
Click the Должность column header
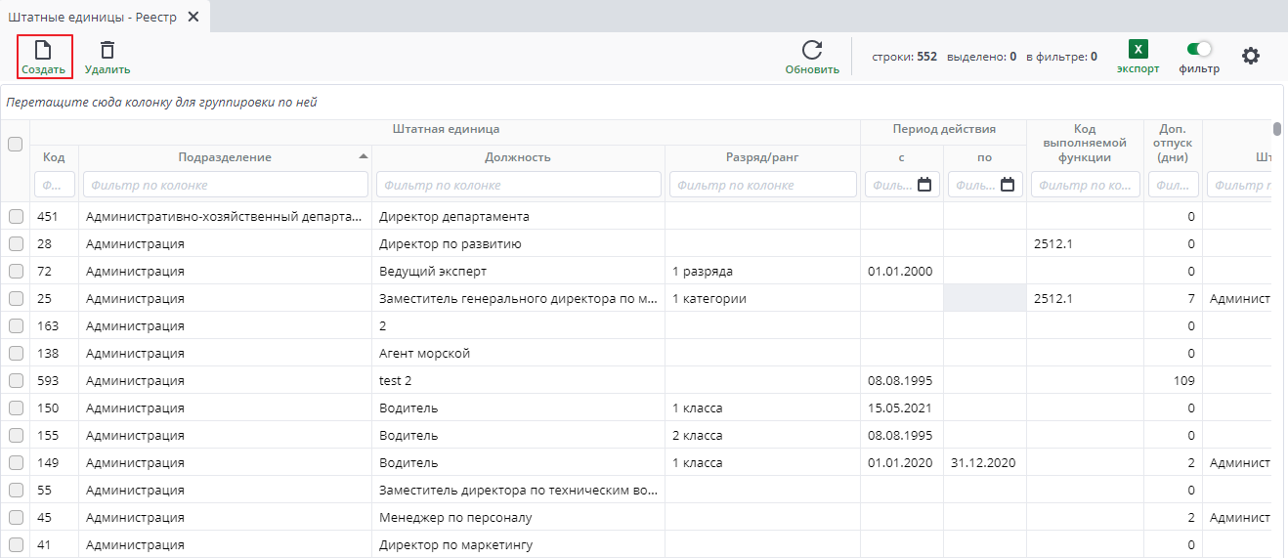click(518, 157)
